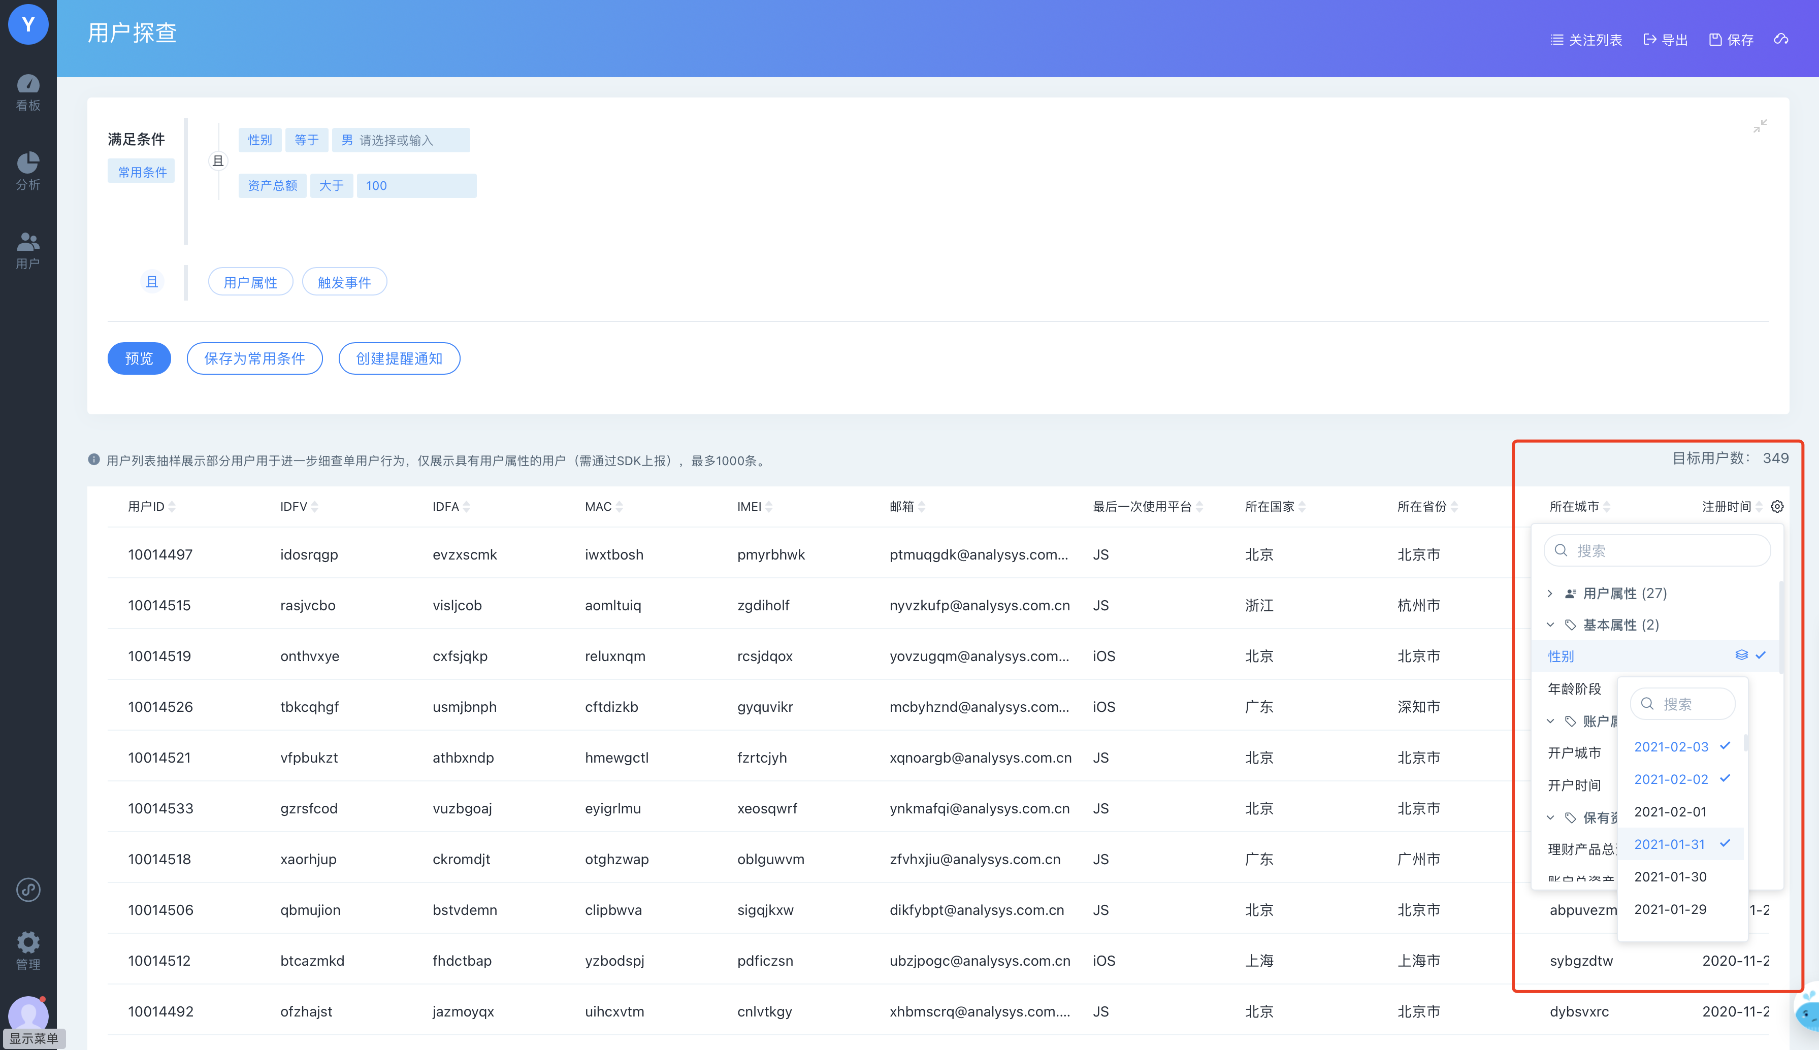The width and height of the screenshot is (1819, 1050).
Task: Sort by 所在省份 column arrows
Action: pos(1454,506)
